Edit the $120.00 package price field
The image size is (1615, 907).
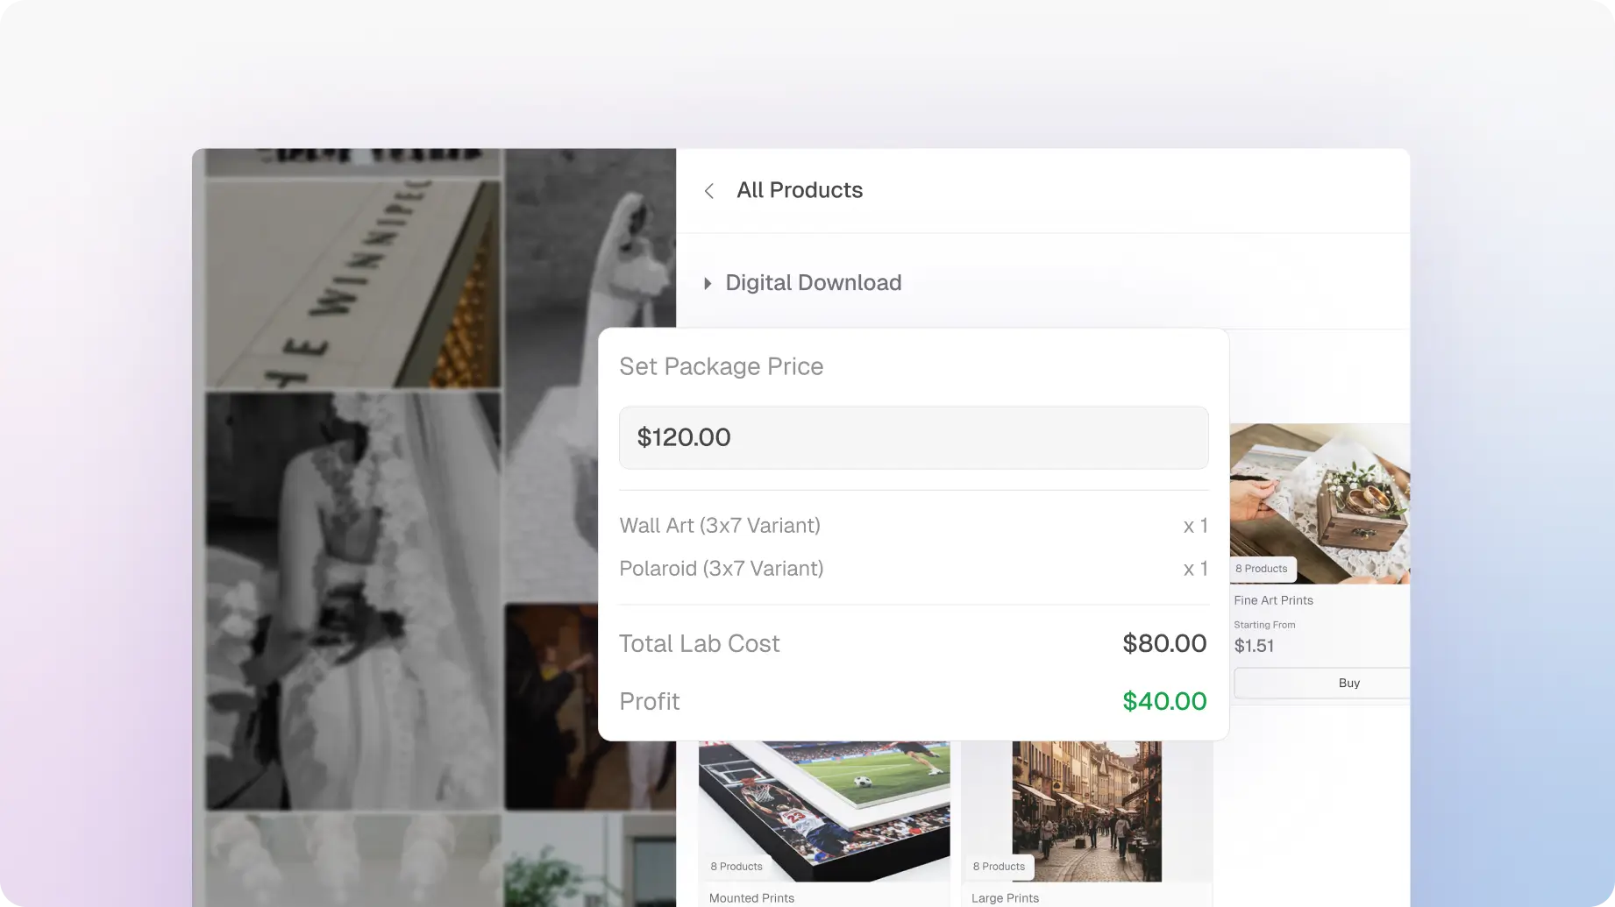(914, 437)
